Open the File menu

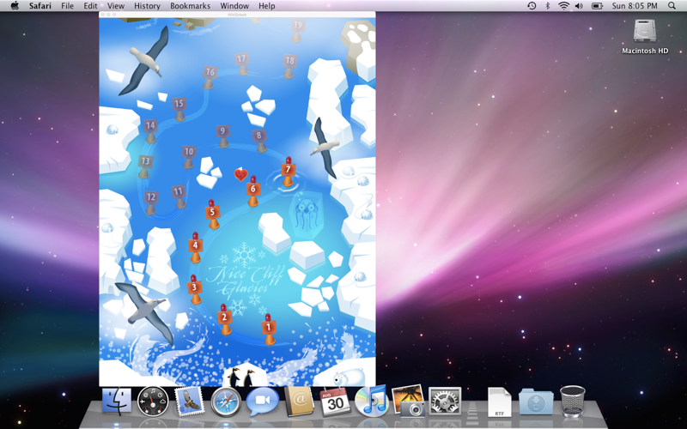coord(67,6)
